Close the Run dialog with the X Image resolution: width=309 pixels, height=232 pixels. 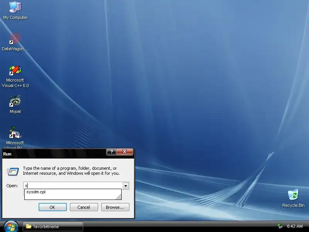[124, 152]
